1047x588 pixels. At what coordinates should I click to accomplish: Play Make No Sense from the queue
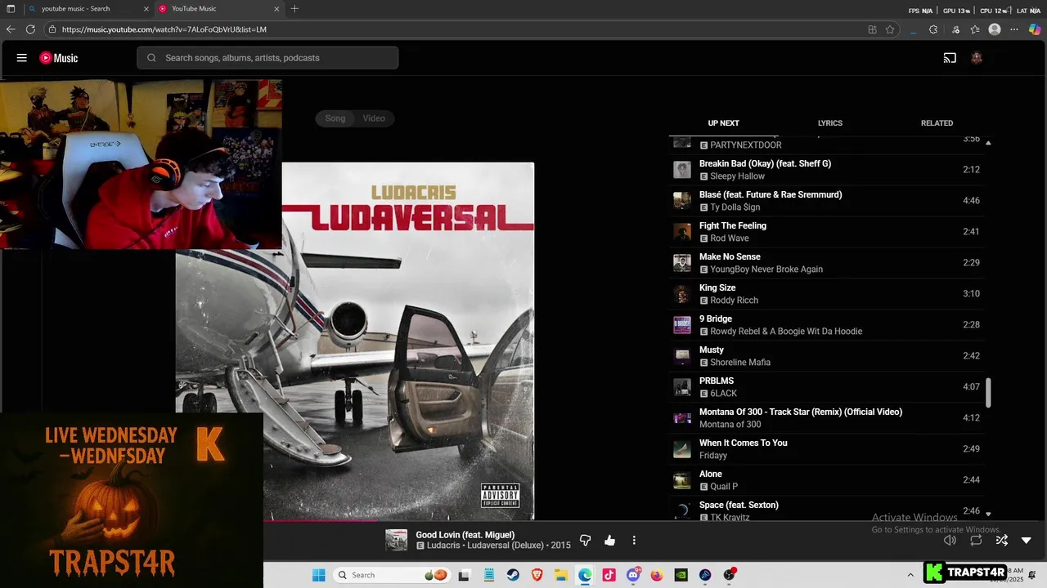826,263
